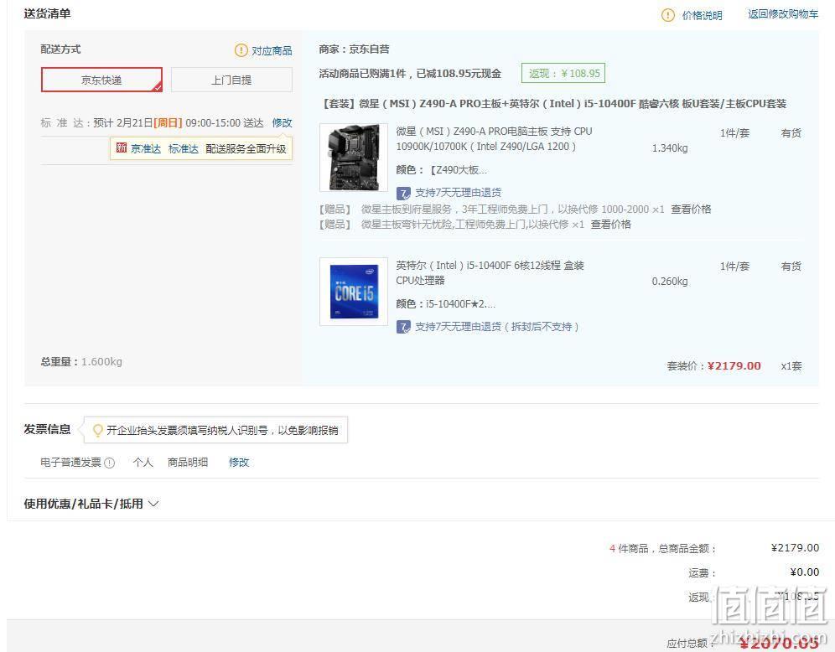Image resolution: width=835 pixels, height=652 pixels.
Task: Click the light bulb icon in the invoice tip
Action: [97, 430]
